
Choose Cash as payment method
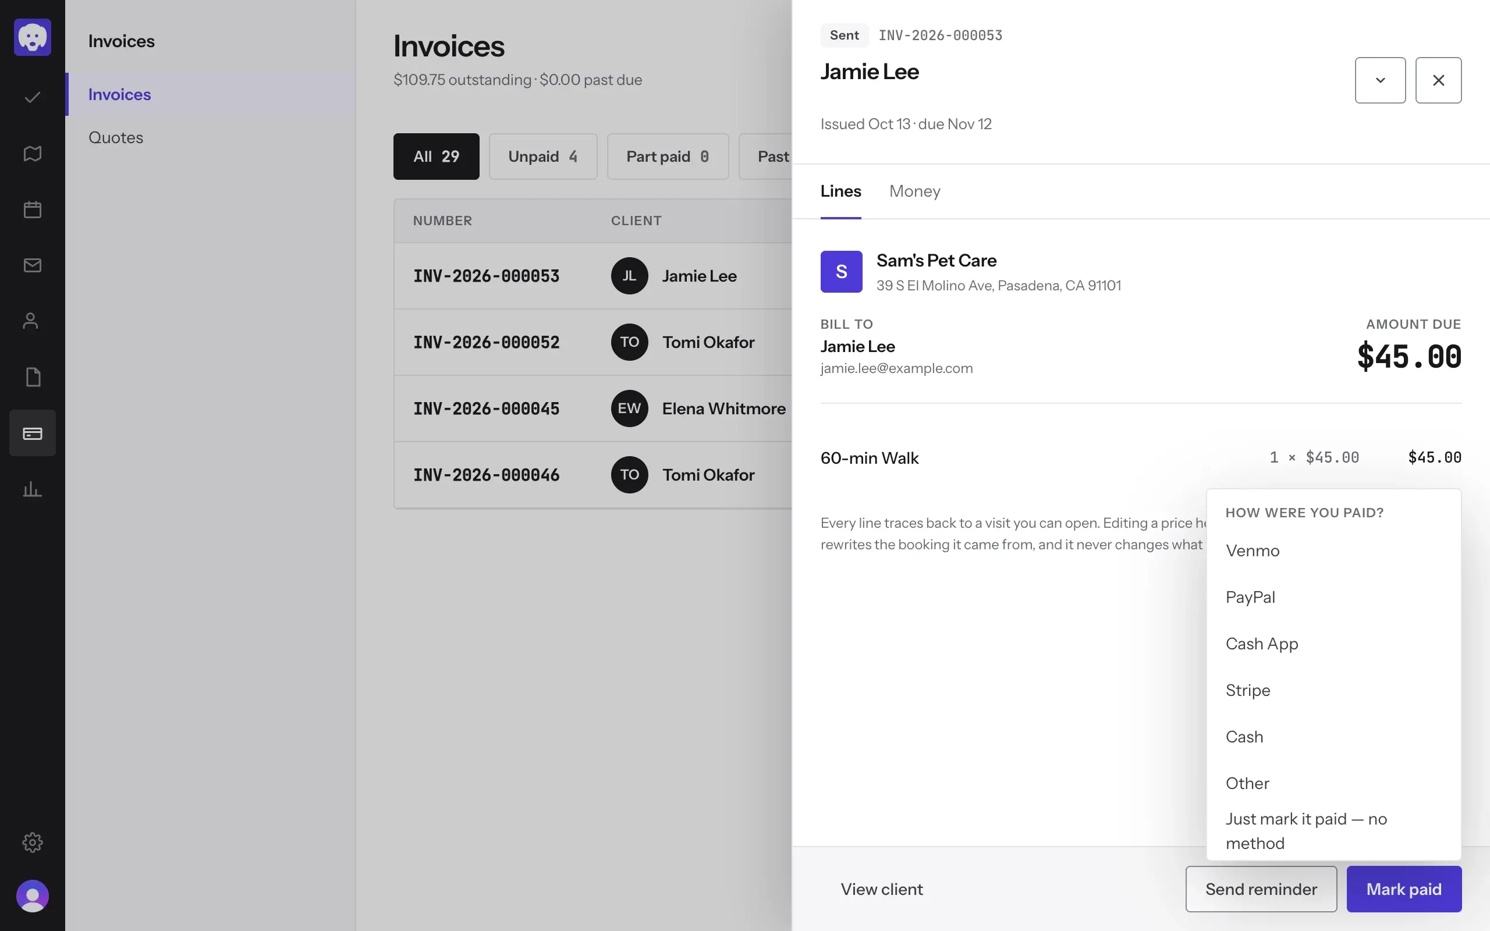(x=1333, y=737)
